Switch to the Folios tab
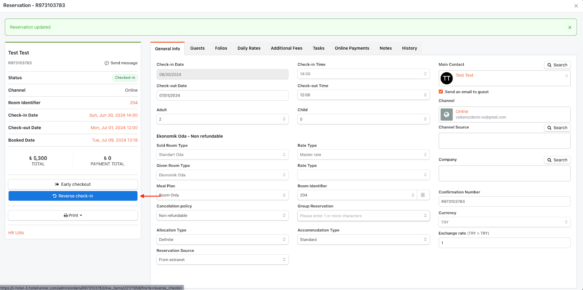The width and height of the screenshot is (583, 290). point(221,48)
